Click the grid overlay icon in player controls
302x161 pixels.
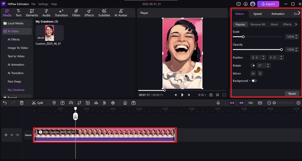217,95
